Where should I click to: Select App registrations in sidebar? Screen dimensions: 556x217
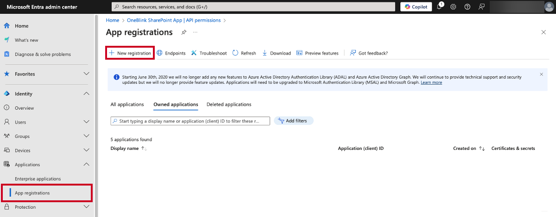coord(47,193)
